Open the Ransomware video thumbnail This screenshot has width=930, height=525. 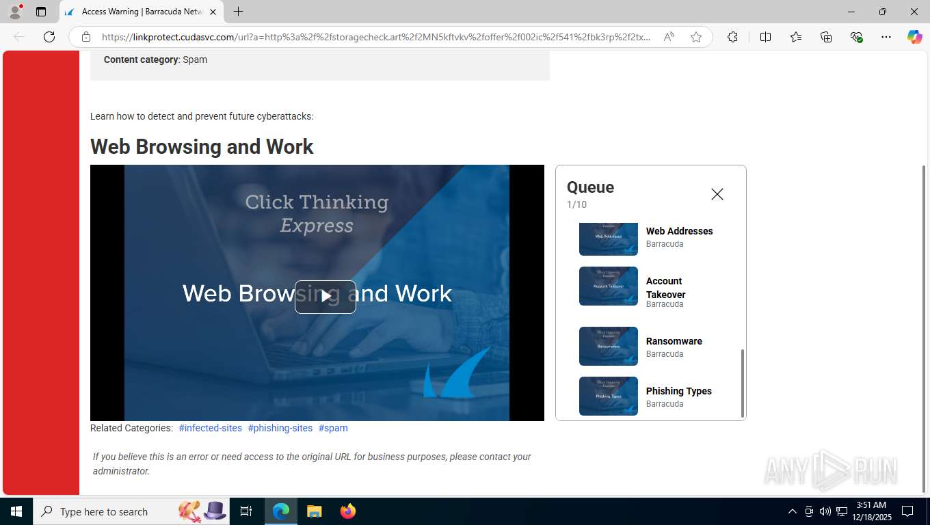coord(609,346)
